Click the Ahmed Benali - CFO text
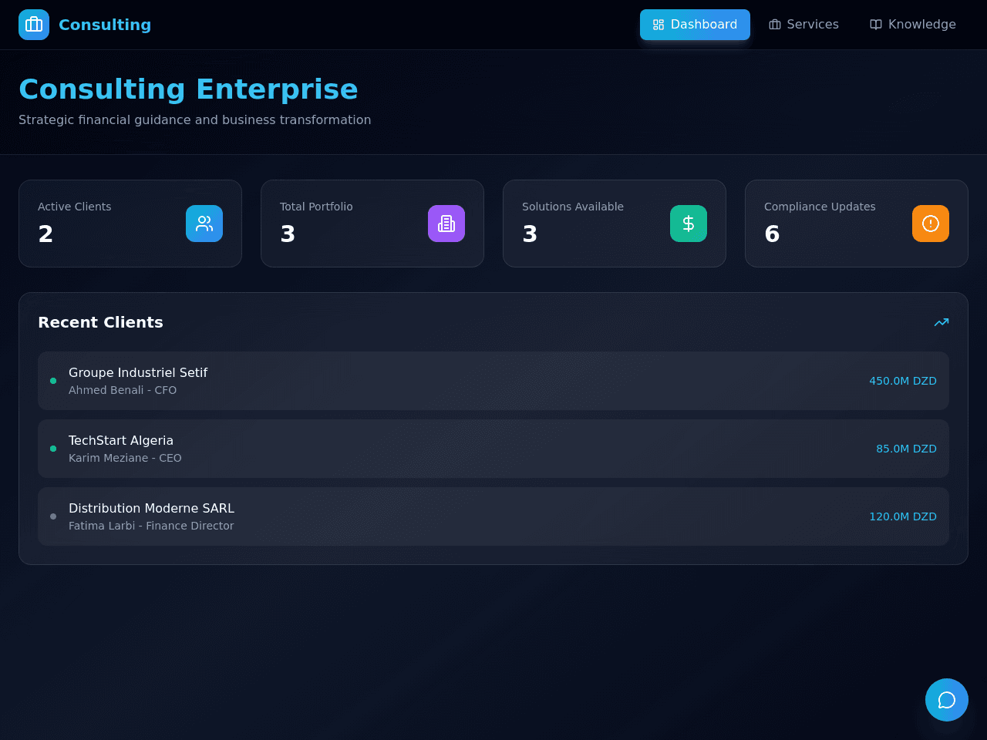Viewport: 987px width, 740px height. click(x=123, y=390)
